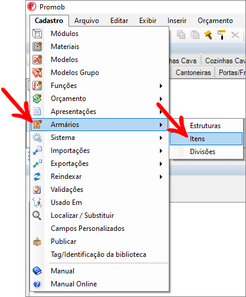Expand the Exportações submenu arrow
The height and width of the screenshot is (297, 246).
(161, 164)
